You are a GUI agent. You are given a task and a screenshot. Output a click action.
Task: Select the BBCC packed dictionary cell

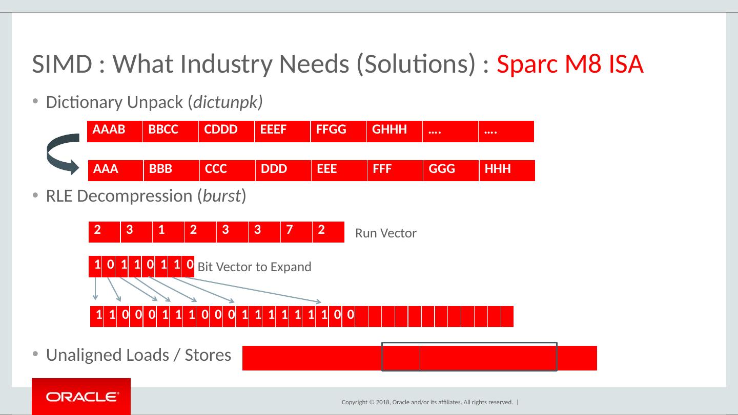[171, 131]
